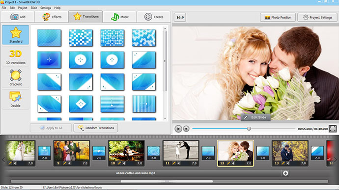Viewport: 339px width, 190px height.
Task: Select slide 13 thumbnail in timeline
Action: click(290, 151)
